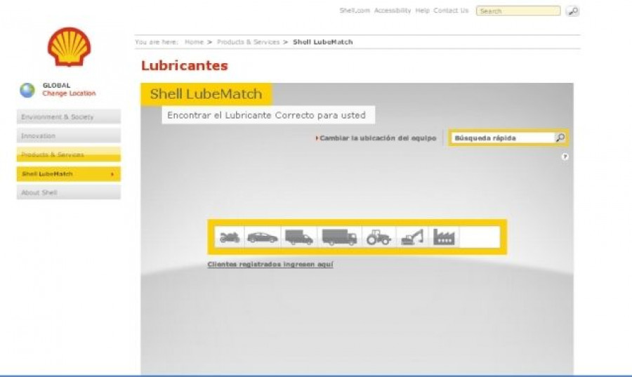Screen dimensions: 632x377
Task: Open the About Shell menu item
Action: [x=69, y=192]
